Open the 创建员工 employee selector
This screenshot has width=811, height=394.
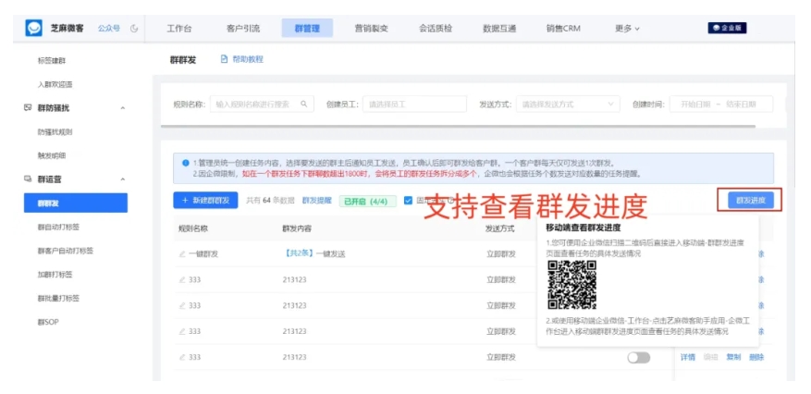414,104
